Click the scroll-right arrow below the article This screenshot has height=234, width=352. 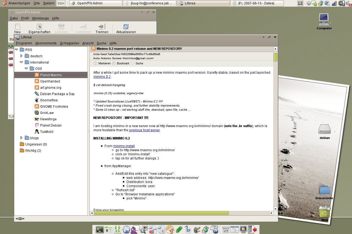tap(271, 213)
